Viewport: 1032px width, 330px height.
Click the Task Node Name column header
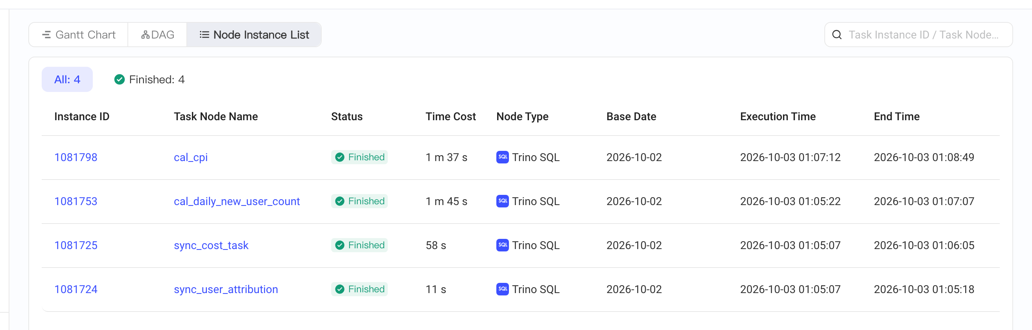[216, 116]
